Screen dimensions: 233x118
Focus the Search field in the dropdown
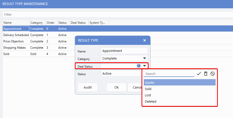169,74
